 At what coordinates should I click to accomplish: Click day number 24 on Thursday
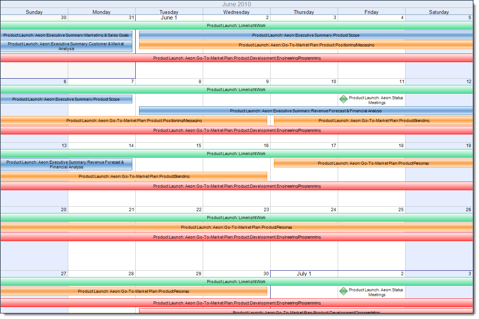[x=334, y=210]
